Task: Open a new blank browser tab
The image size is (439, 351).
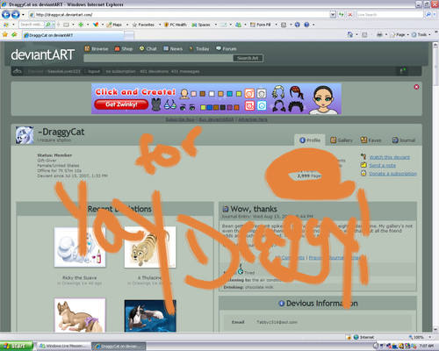Action: click(x=129, y=35)
